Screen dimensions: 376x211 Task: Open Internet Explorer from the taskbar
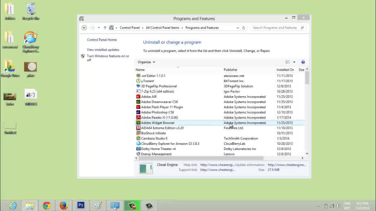click(x=13, y=205)
